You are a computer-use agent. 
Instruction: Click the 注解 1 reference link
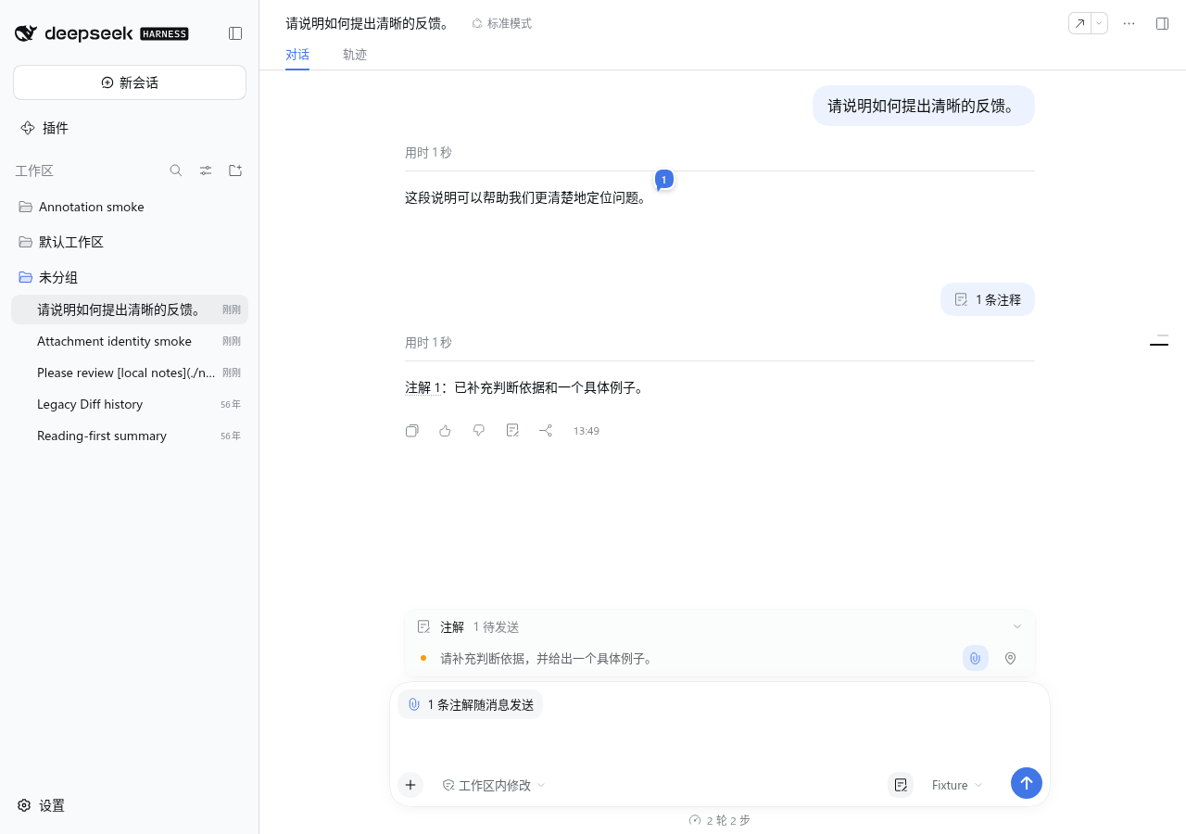423,387
